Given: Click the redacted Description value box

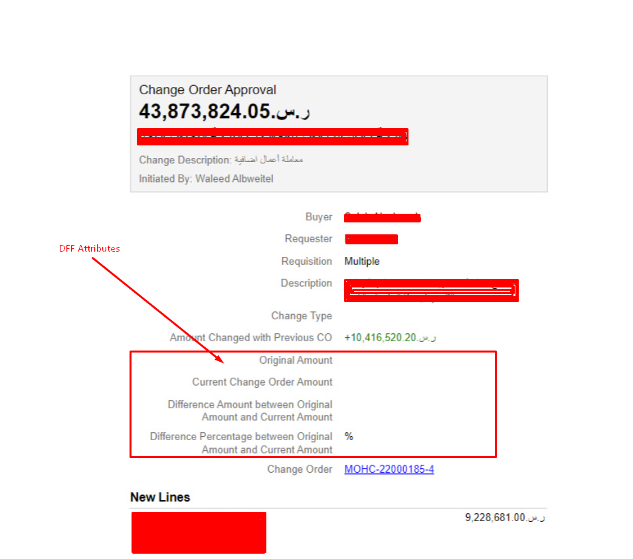Looking at the screenshot, I should pyautogui.click(x=431, y=290).
